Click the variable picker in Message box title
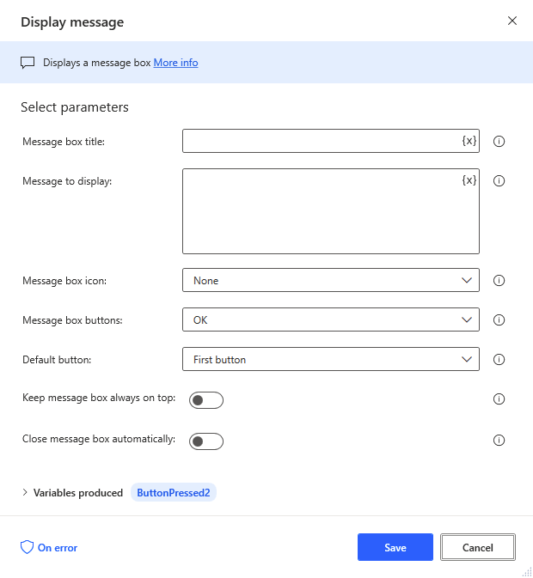 (469, 141)
